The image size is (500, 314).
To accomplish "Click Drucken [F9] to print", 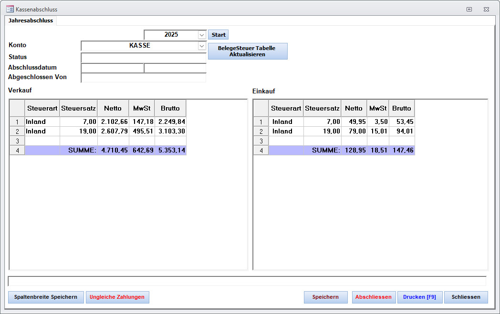I will click(419, 297).
